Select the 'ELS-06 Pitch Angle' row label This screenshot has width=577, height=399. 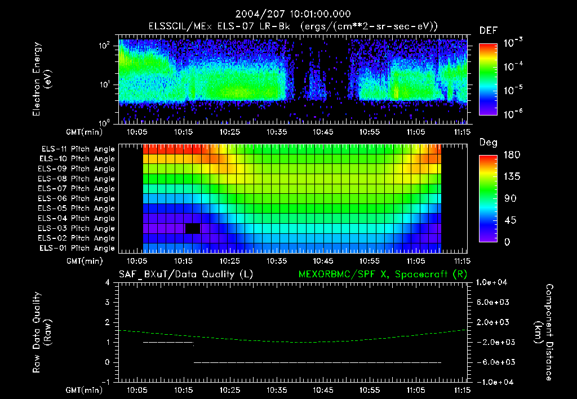(76, 198)
